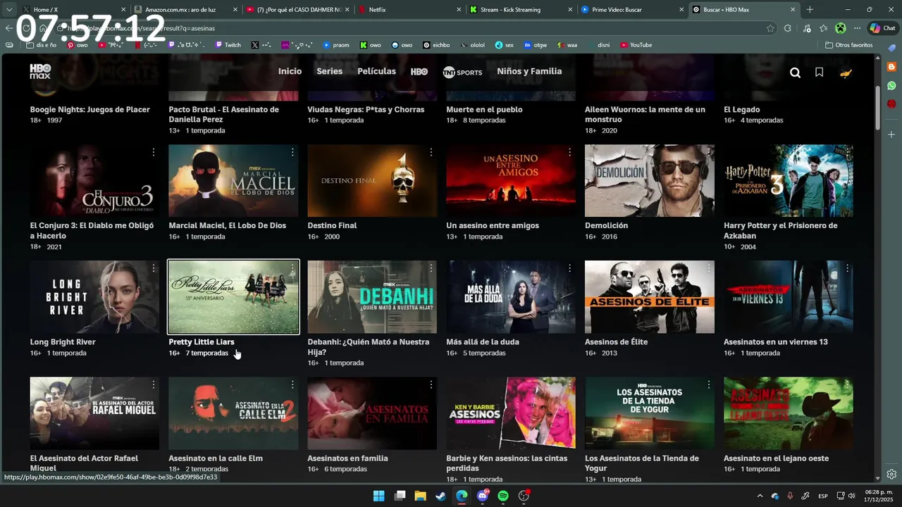Viewport: 902px width, 507px height.
Task: Open Los Asesinatos de la Tienda de Yogur thumbnail
Action: click(x=650, y=413)
